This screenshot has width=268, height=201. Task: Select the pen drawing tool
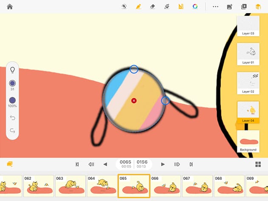pyautogui.click(x=138, y=6)
